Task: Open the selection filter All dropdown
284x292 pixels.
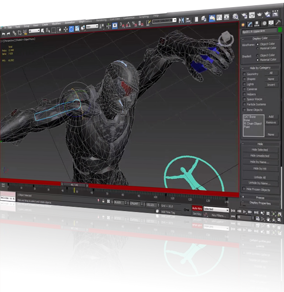Action: (x=34, y=31)
